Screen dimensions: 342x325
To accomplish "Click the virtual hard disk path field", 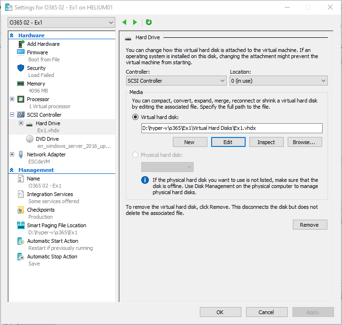I will point(231,128).
